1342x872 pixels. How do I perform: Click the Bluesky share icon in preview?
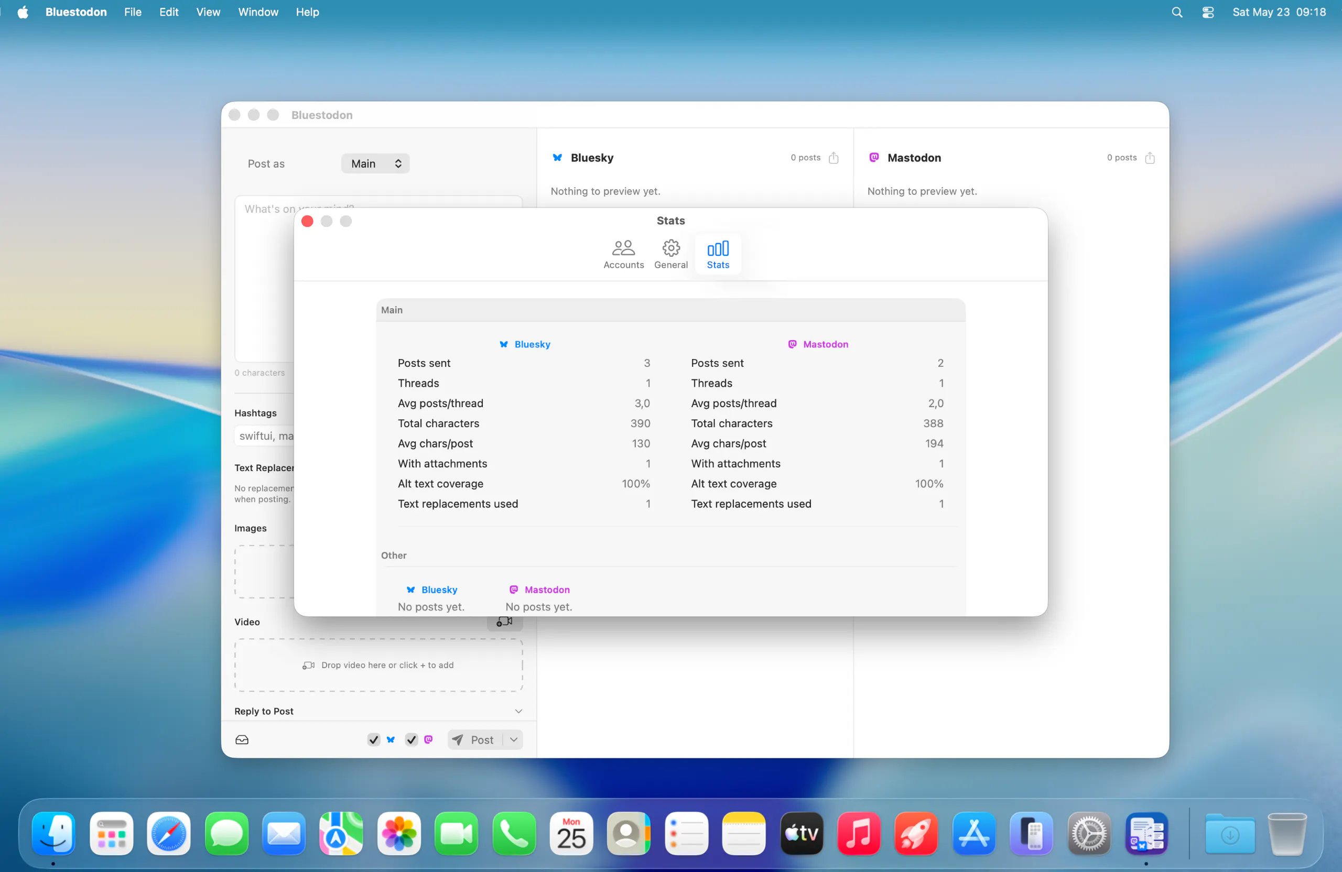coord(834,158)
